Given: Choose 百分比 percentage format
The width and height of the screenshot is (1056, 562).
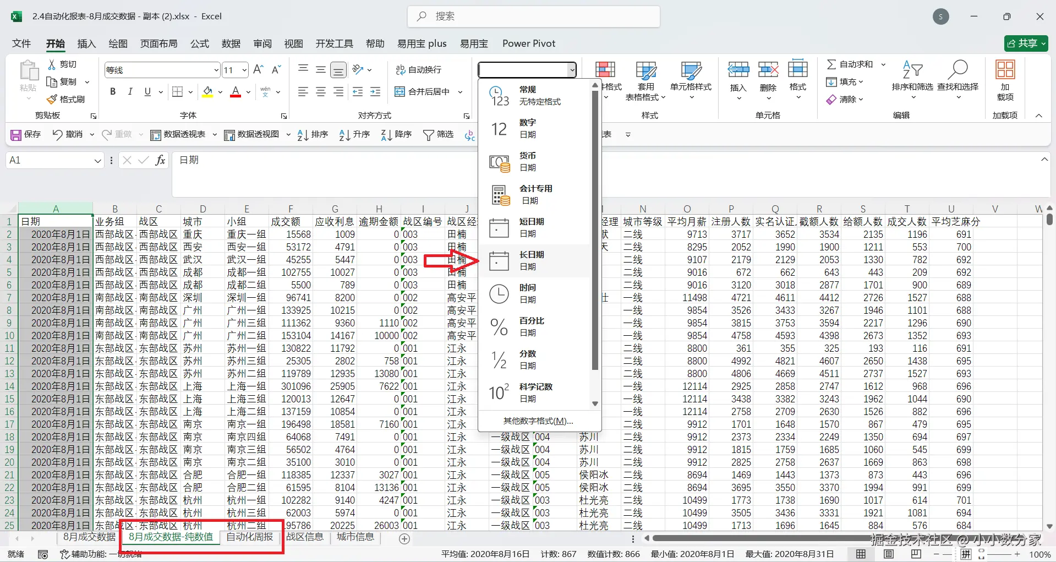Looking at the screenshot, I should (535, 326).
